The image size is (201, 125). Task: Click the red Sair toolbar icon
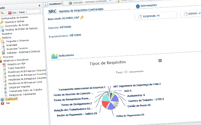pyautogui.click(x=10, y=13)
